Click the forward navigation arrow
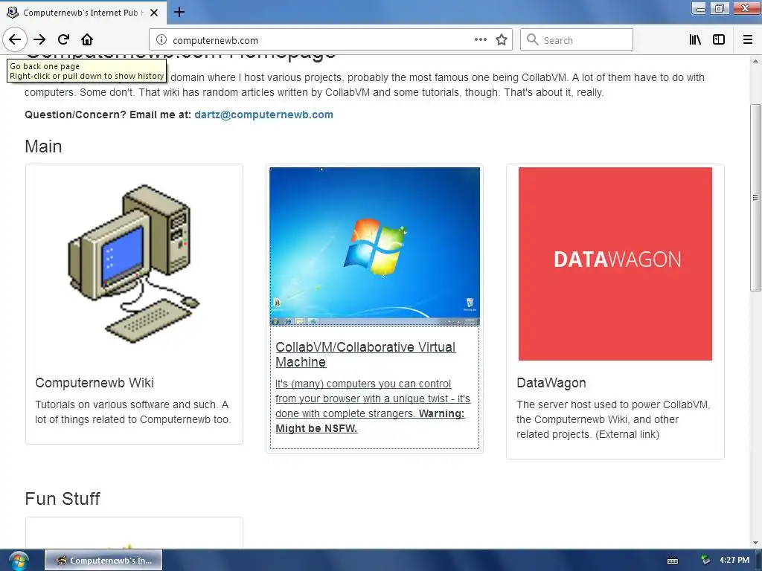762x571 pixels. point(39,39)
